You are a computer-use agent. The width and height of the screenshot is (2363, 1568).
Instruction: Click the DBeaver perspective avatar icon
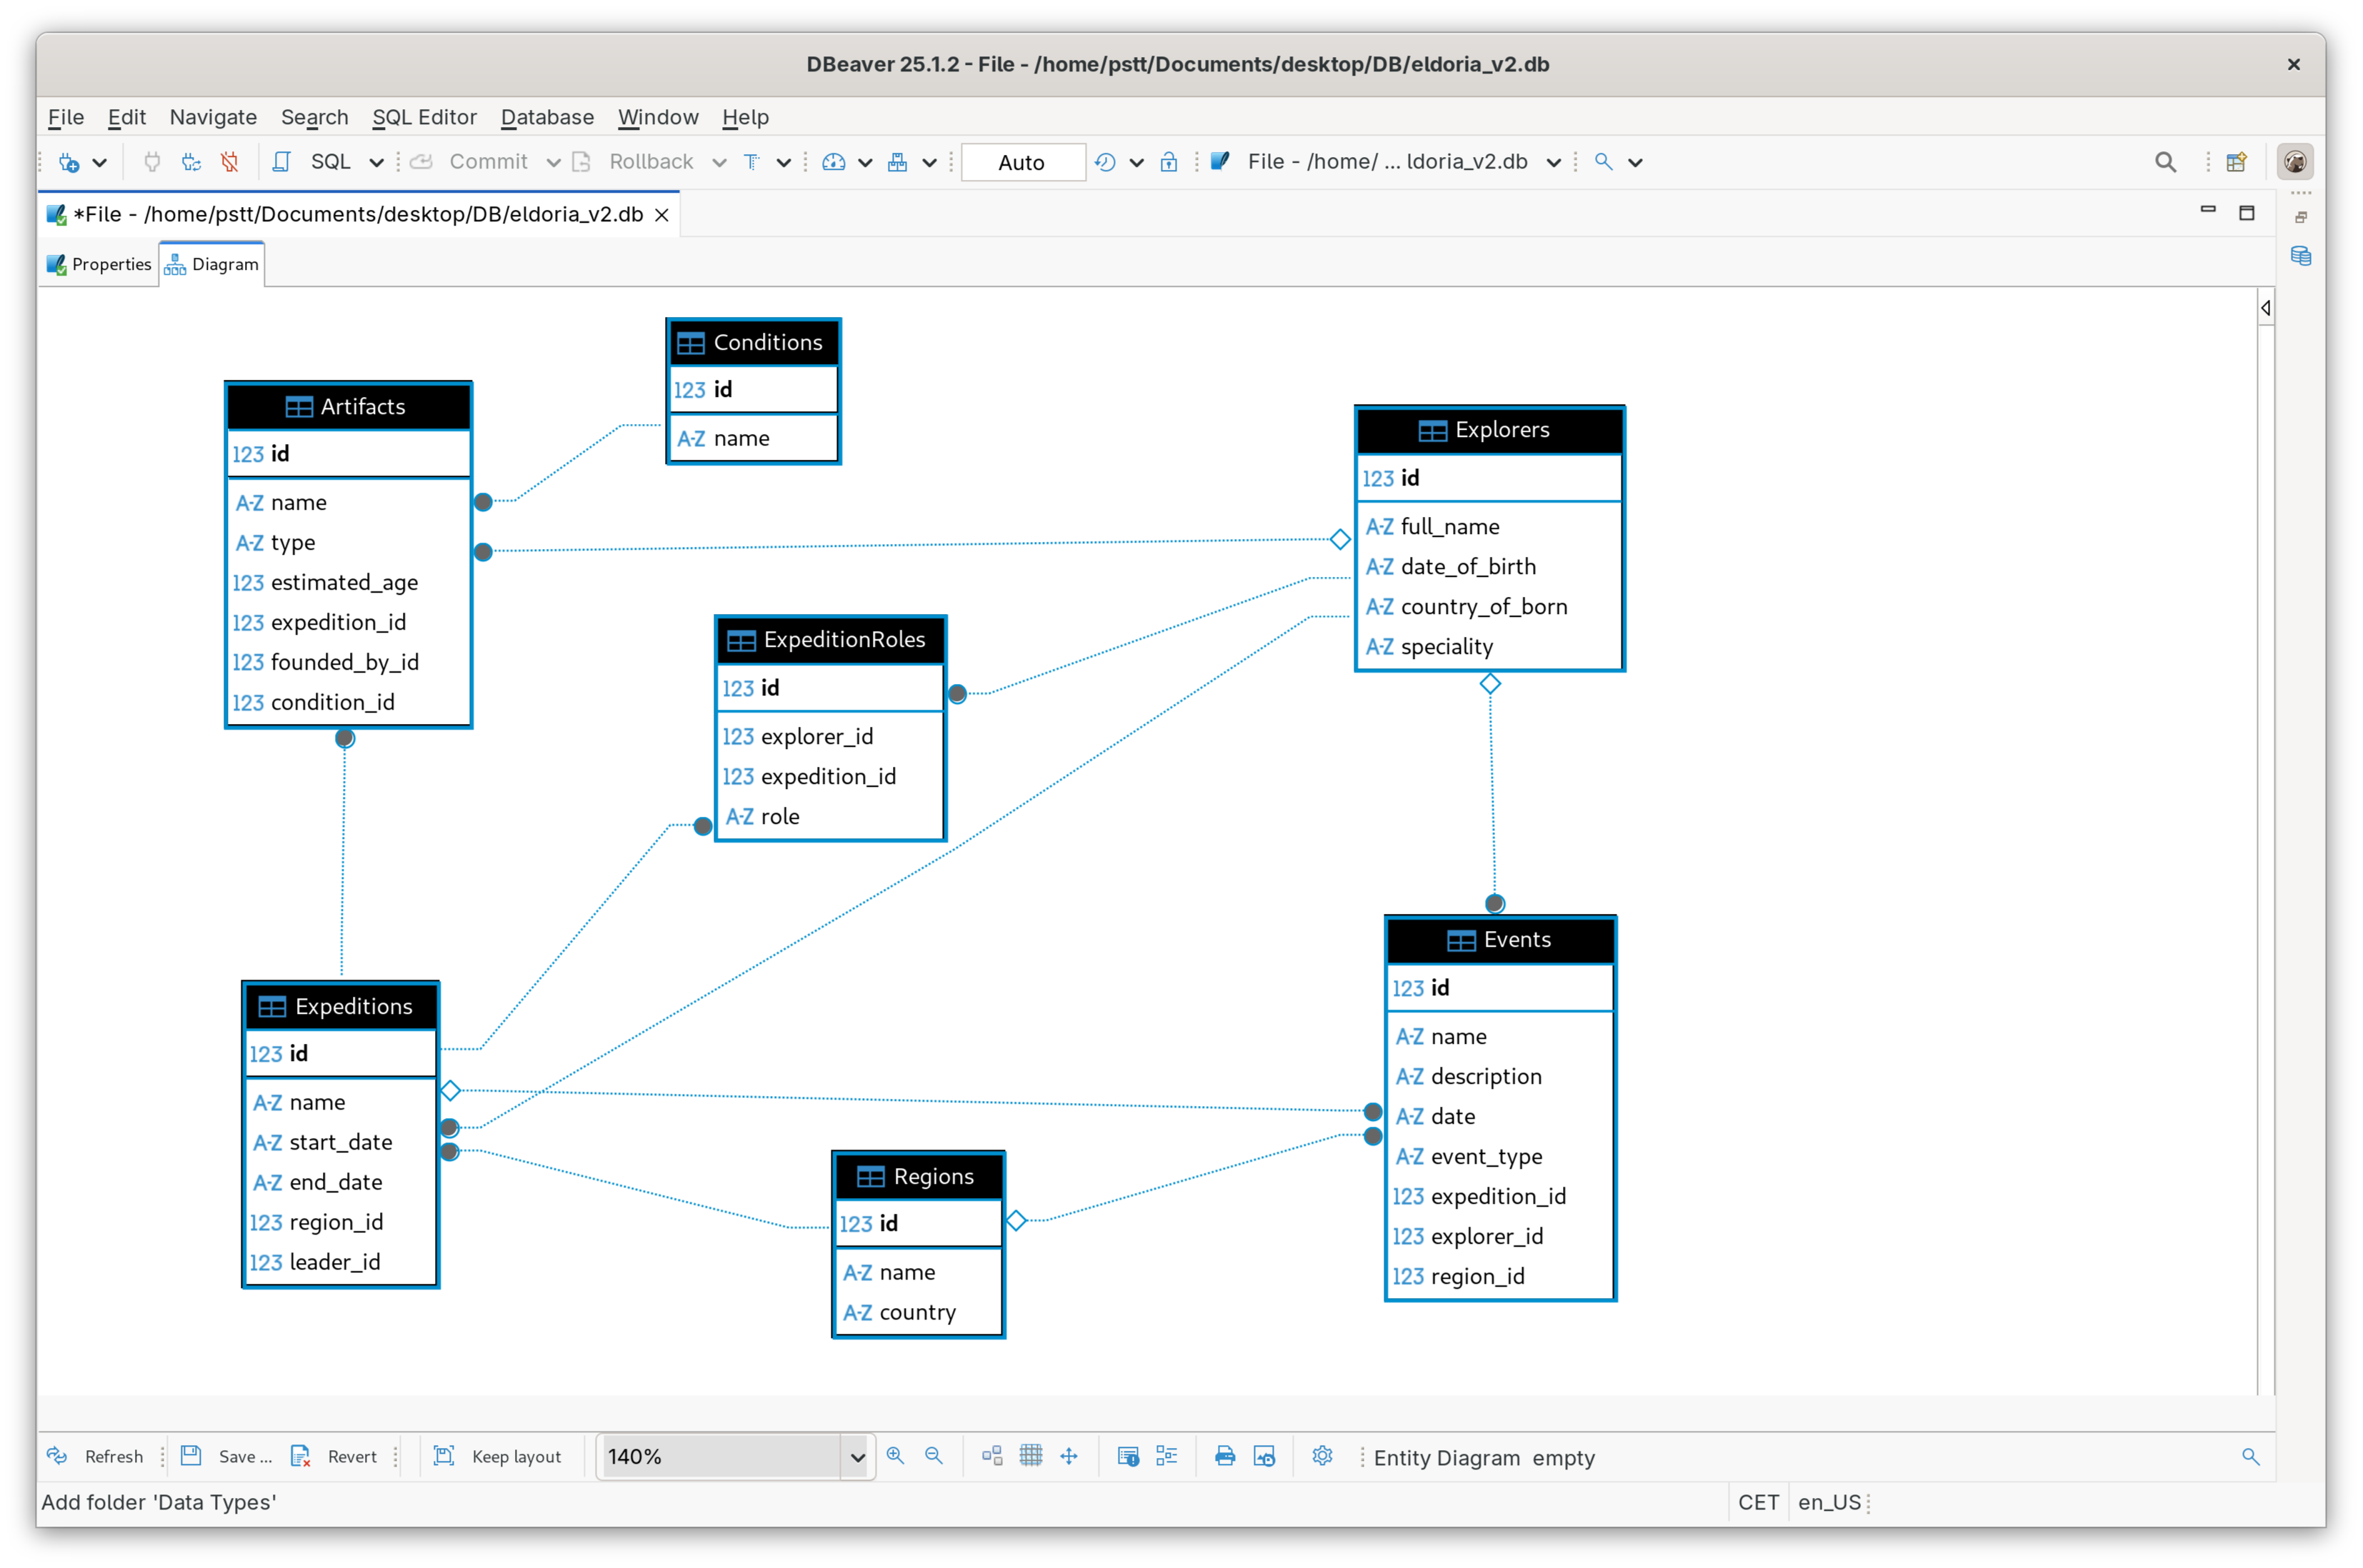2295,162
